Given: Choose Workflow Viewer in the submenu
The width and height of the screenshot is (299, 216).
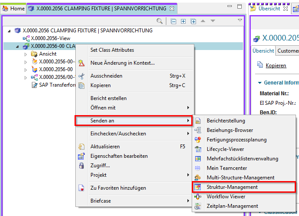Looking at the screenshot, I should tap(226, 197).
